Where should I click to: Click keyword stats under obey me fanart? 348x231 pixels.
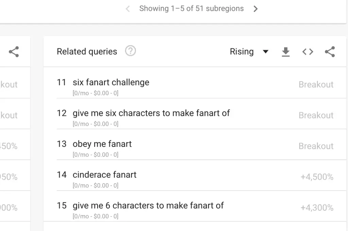pyautogui.click(x=95, y=155)
